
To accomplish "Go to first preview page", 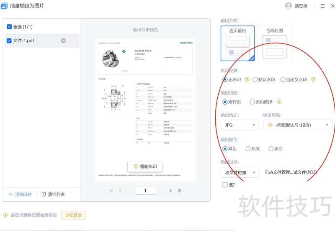I will 111,190.
